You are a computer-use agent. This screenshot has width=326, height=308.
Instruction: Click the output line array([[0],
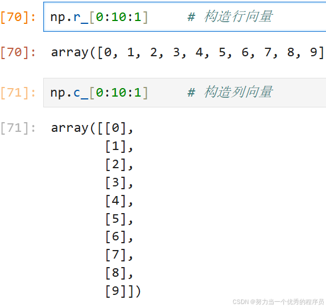tap(92, 128)
